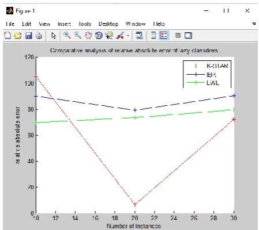
Task: Click the green LWL marker at x=20
Action: (x=135, y=117)
